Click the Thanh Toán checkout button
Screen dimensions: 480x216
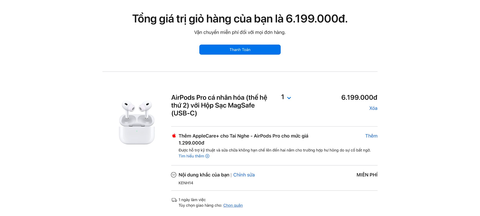(x=240, y=49)
